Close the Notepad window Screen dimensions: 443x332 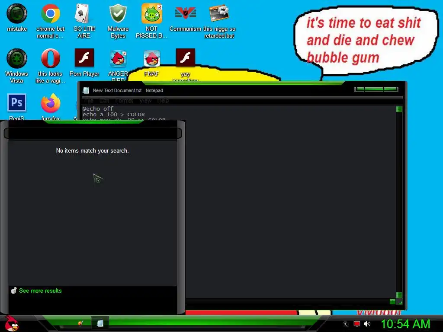pyautogui.click(x=391, y=89)
